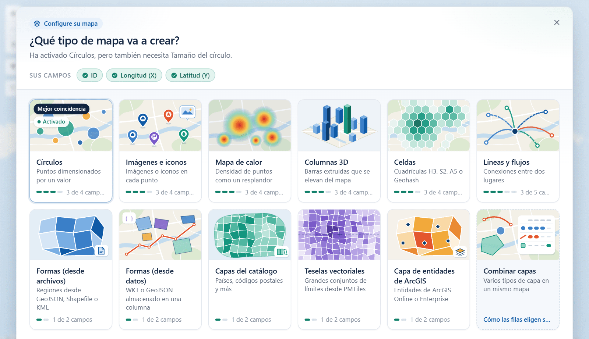The height and width of the screenshot is (339, 589).
Task: Click the checkmark icon in Longitud chip
Action: coord(114,75)
